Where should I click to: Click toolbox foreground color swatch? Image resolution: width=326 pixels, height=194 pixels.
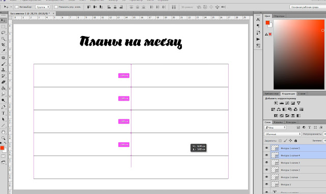point(2,148)
